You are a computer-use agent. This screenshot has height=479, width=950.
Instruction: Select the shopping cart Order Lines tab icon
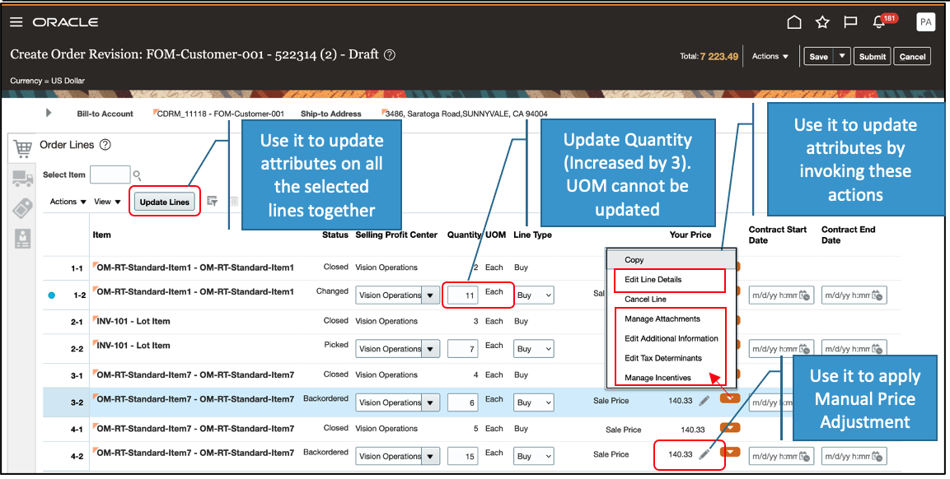click(22, 147)
